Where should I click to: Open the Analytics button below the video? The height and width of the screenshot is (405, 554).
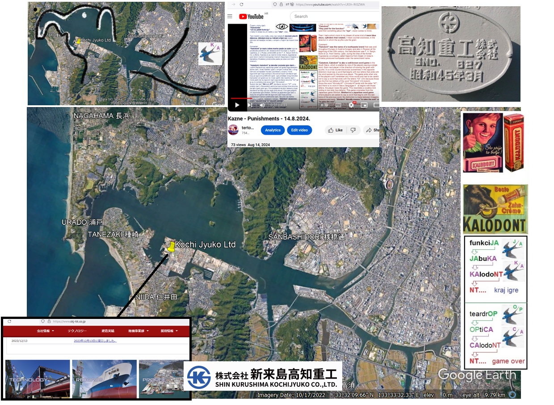pos(273,130)
